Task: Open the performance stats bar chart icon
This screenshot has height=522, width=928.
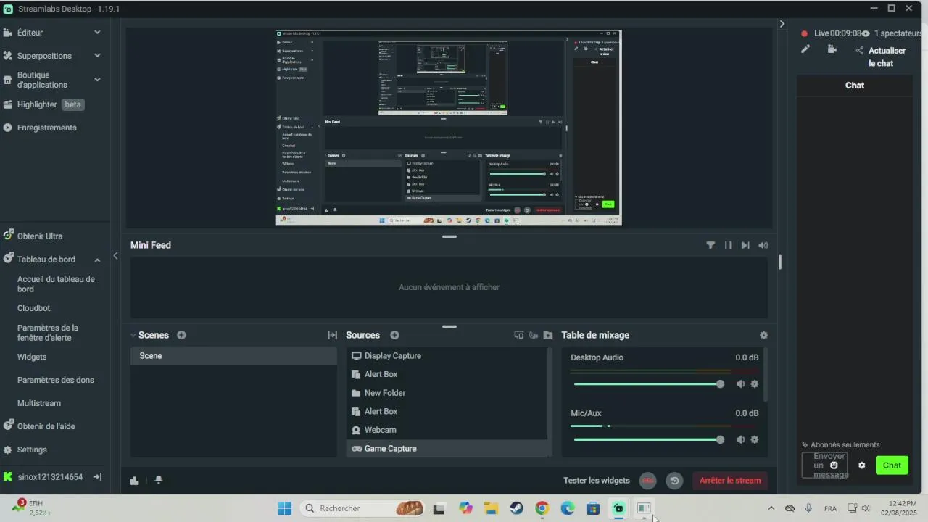Action: coord(134,480)
